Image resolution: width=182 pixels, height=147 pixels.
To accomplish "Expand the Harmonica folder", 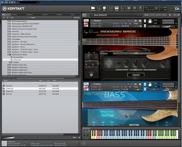I will pyautogui.click(x=8, y=31).
